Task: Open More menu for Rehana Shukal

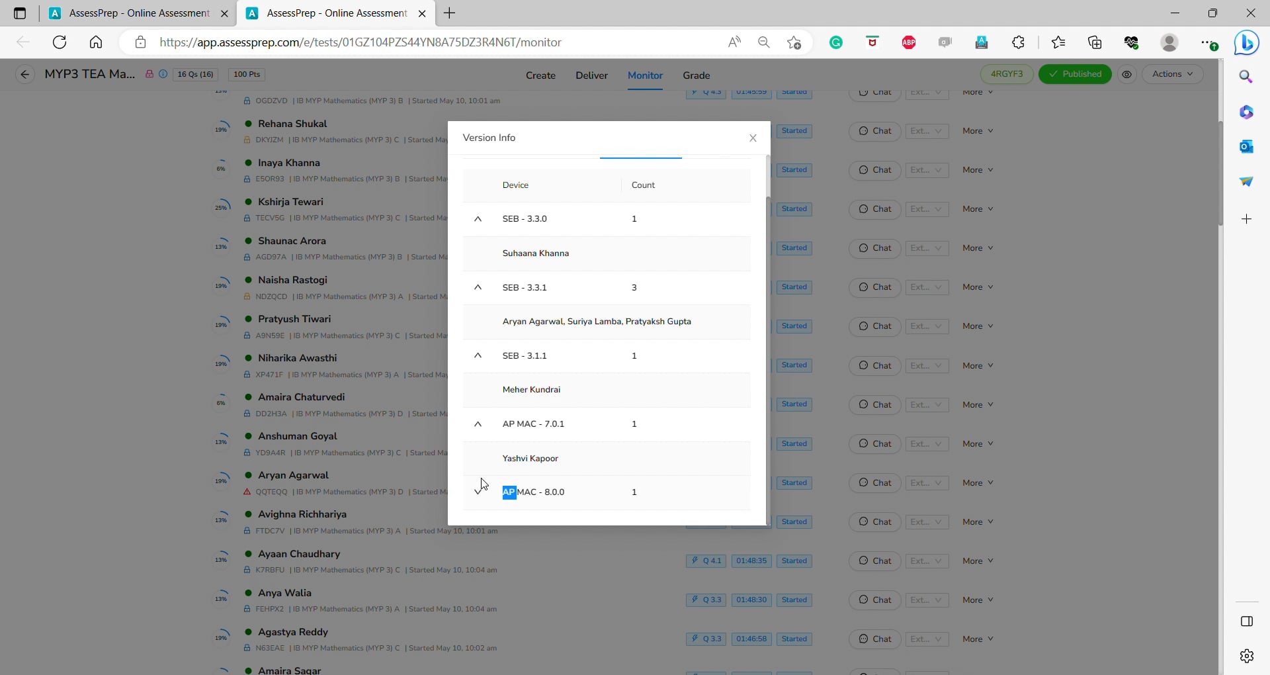Action: tap(977, 131)
